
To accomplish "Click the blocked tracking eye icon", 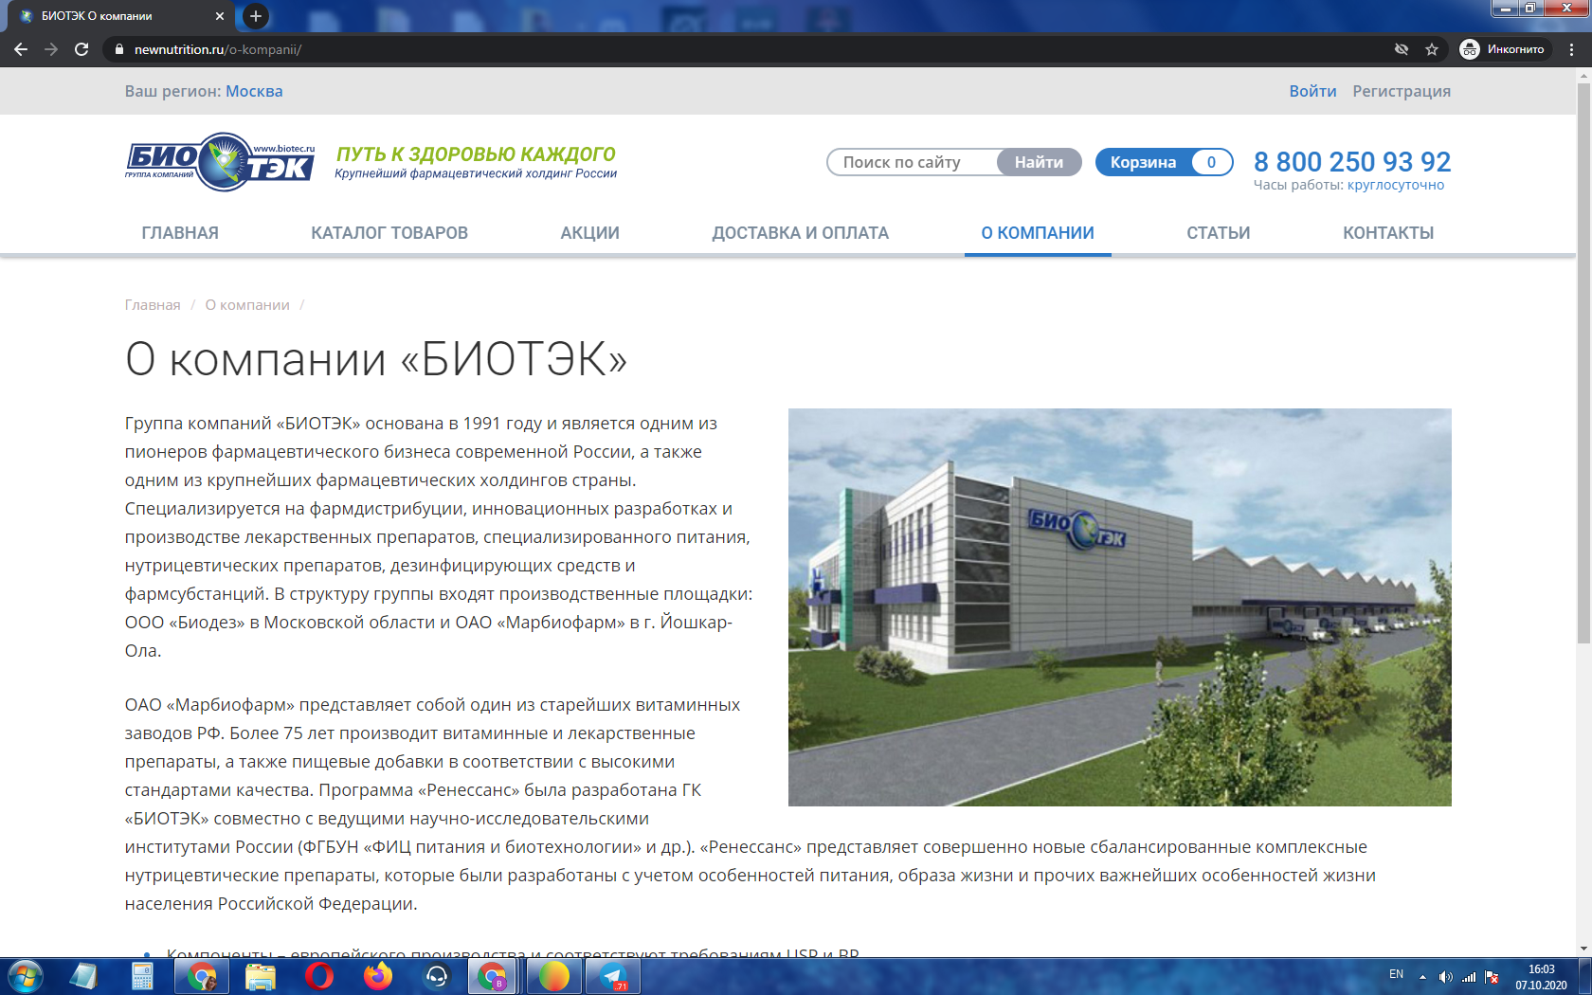I will point(1402,49).
